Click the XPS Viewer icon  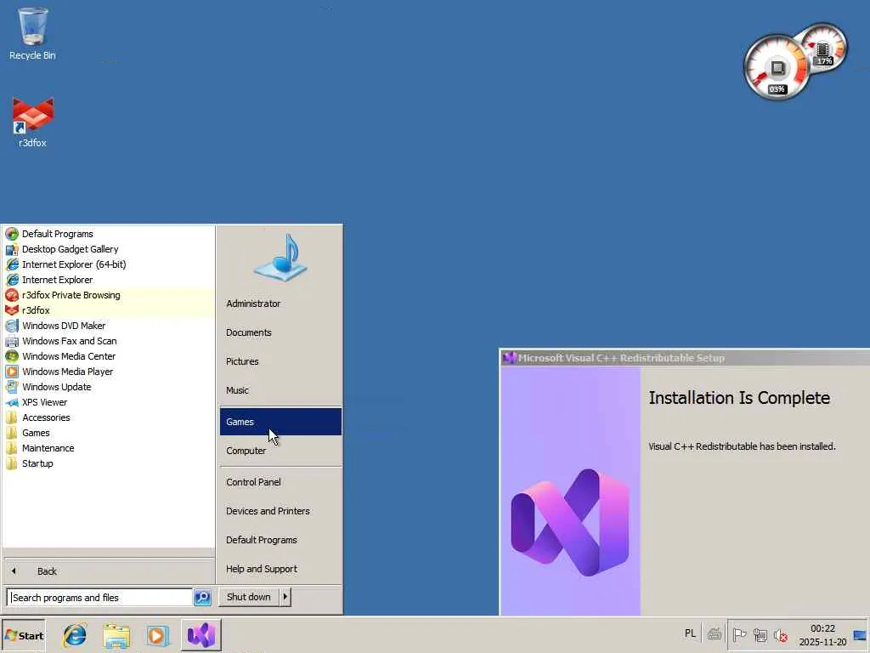click(12, 402)
